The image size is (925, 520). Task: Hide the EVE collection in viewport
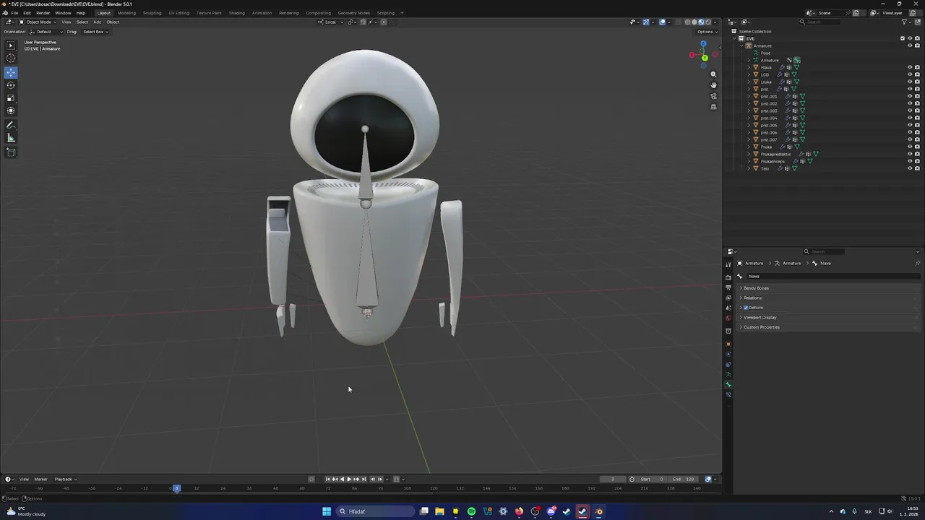910,38
